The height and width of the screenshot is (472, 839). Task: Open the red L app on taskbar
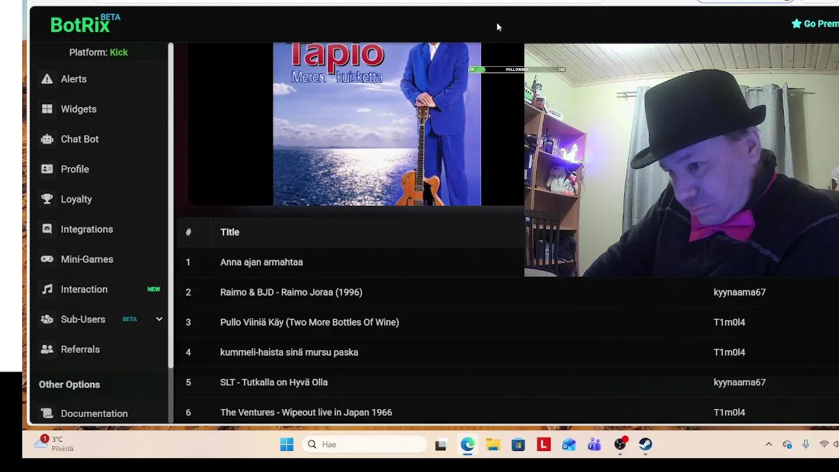coord(543,444)
